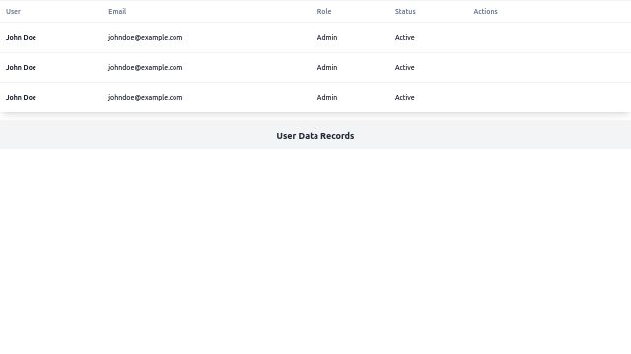Click the "Actions" column header

coord(485,11)
